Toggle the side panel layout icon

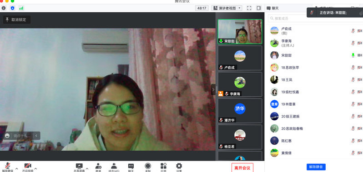259,8
